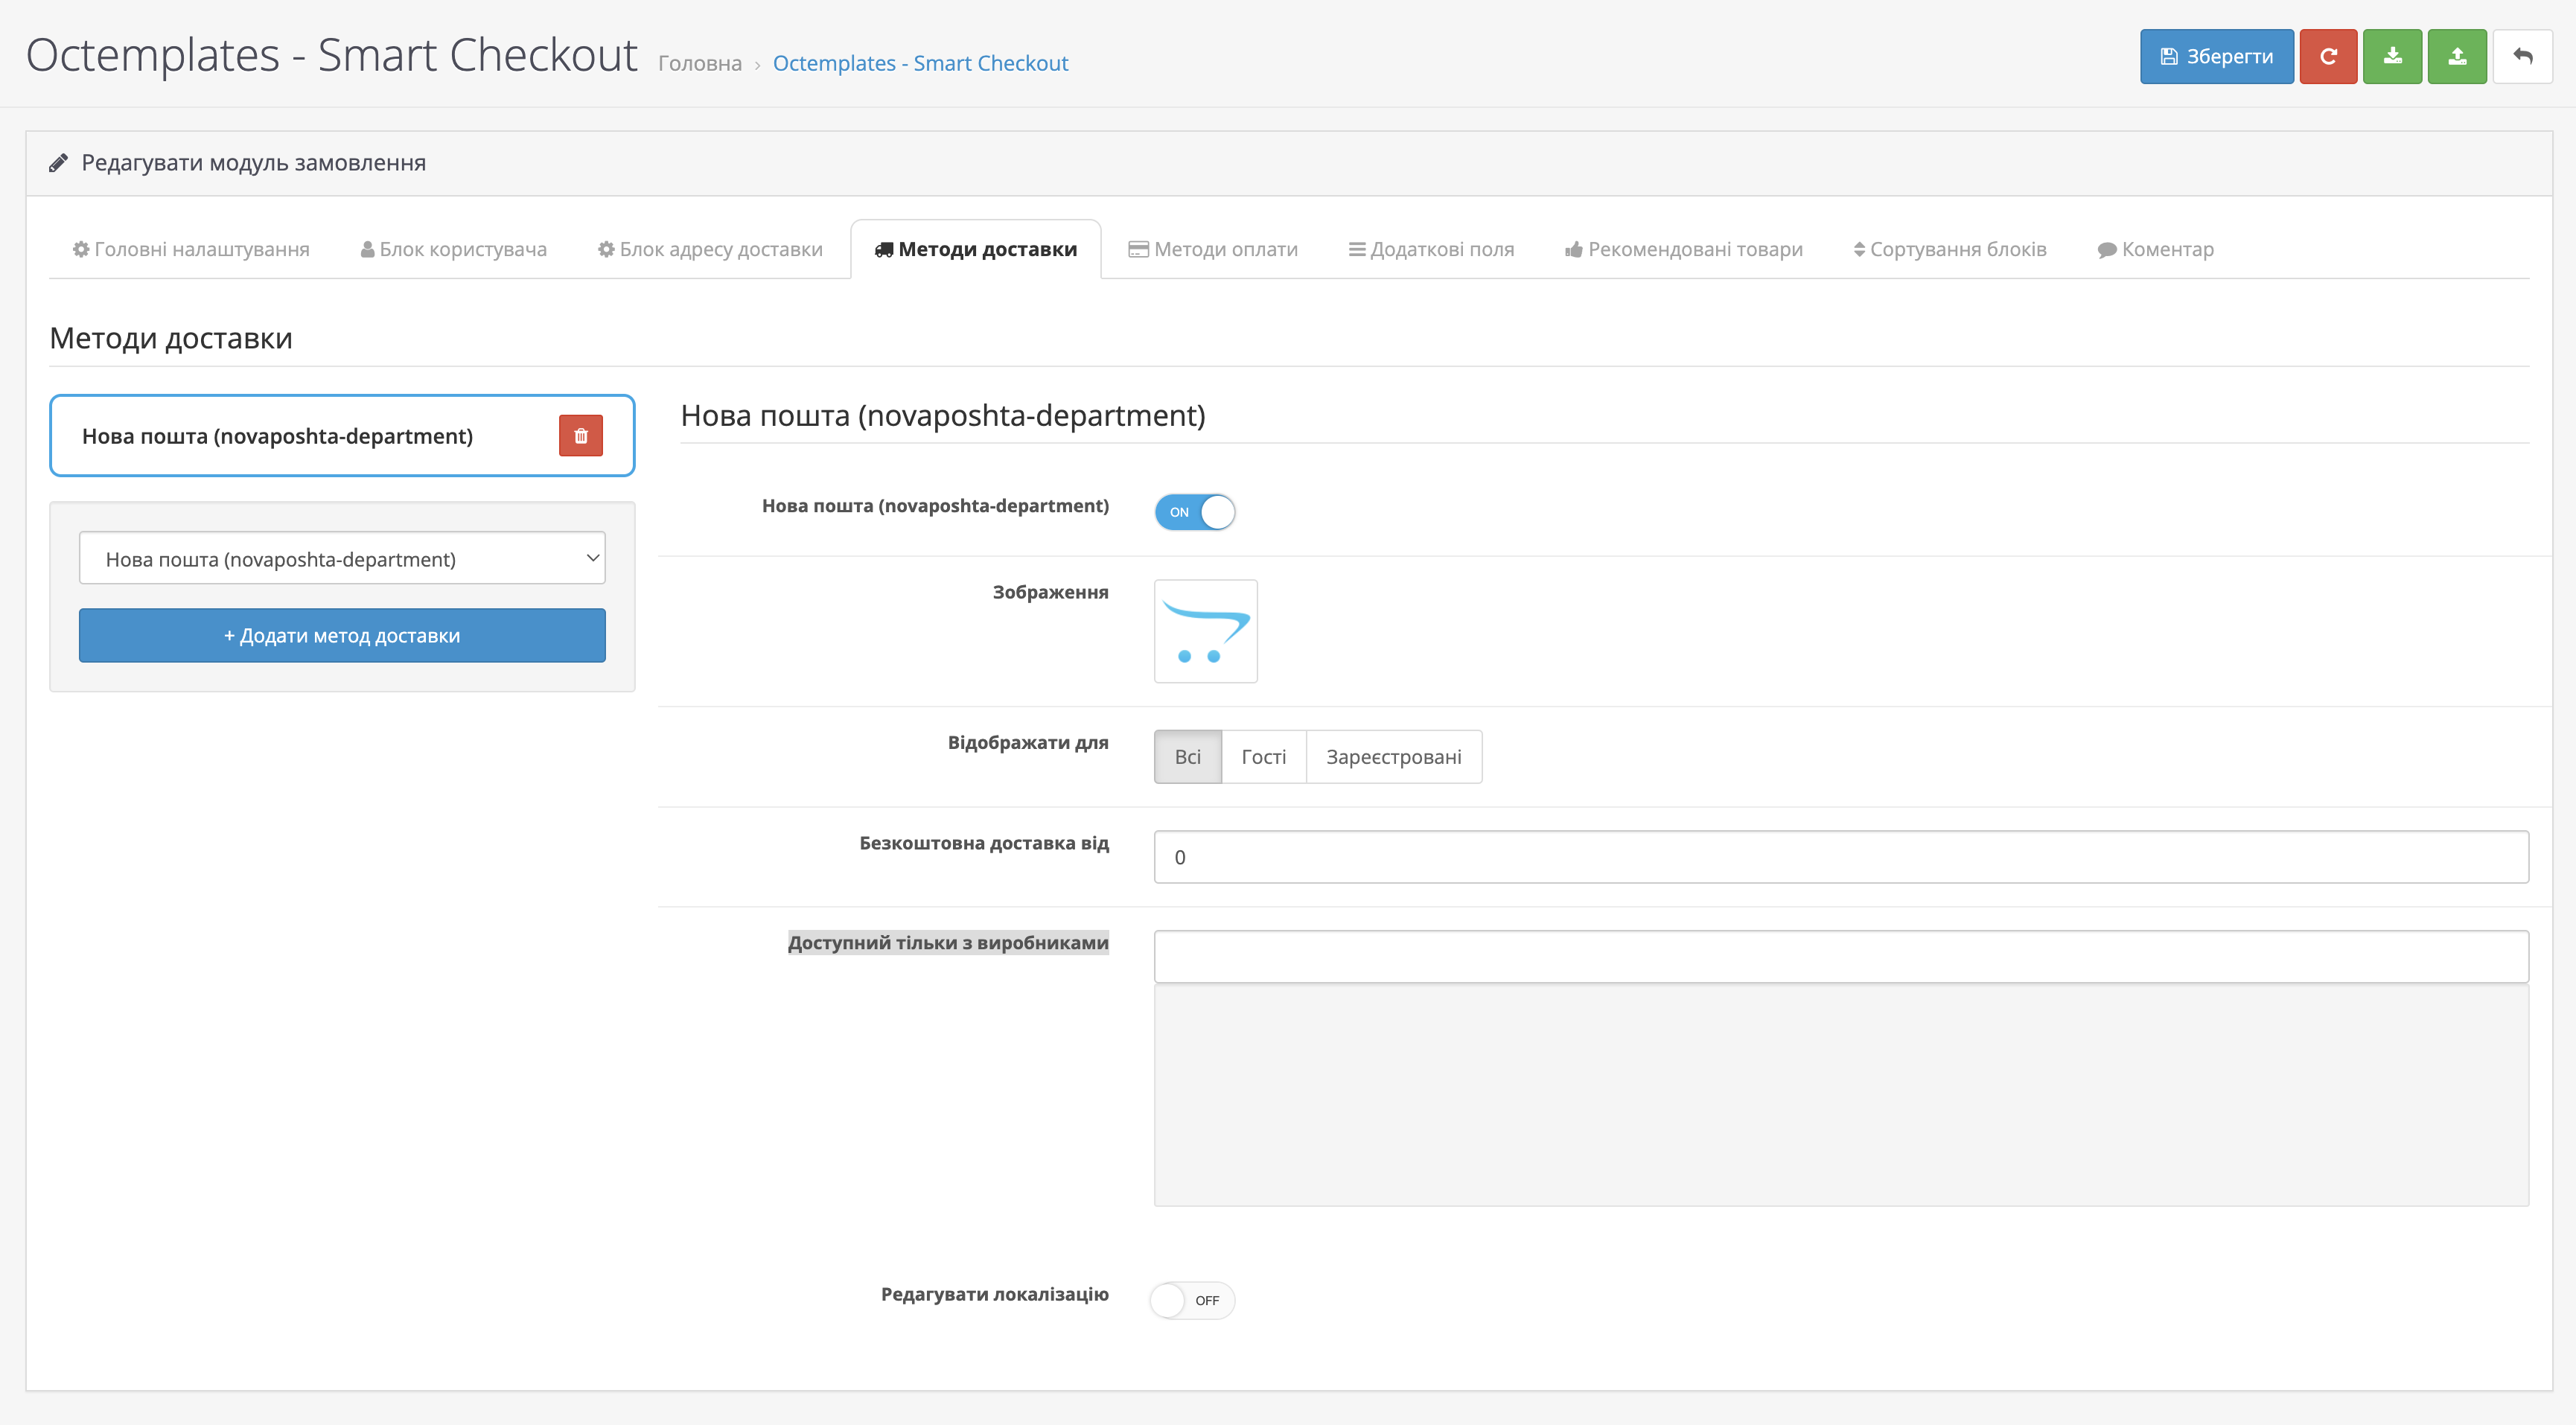Image resolution: width=2576 pixels, height=1425 pixels.
Task: Enable Редагувати локалізацію switch
Action: [x=1192, y=1300]
